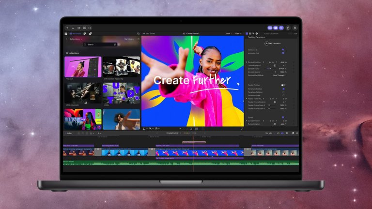The width and height of the screenshot is (372, 209).
Task: Toggle the browser panel layout button
Action: click(x=270, y=28)
